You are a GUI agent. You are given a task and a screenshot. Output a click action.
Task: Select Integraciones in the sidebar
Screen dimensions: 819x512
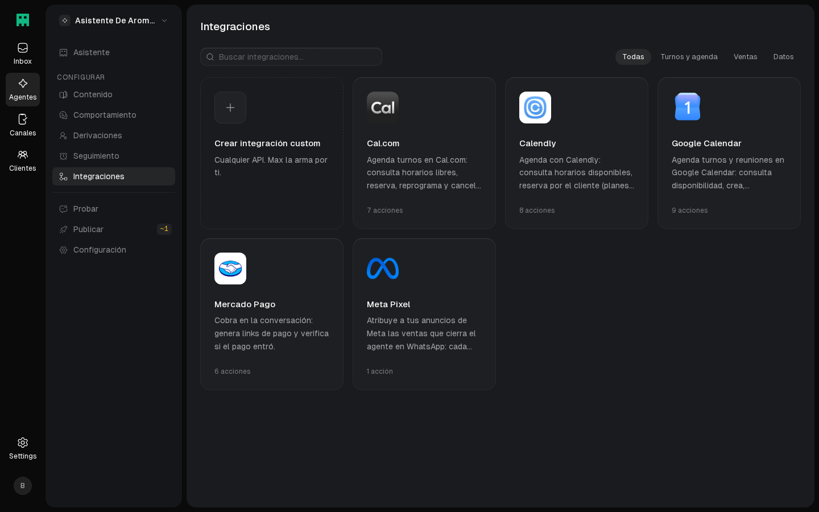pyautogui.click(x=114, y=176)
